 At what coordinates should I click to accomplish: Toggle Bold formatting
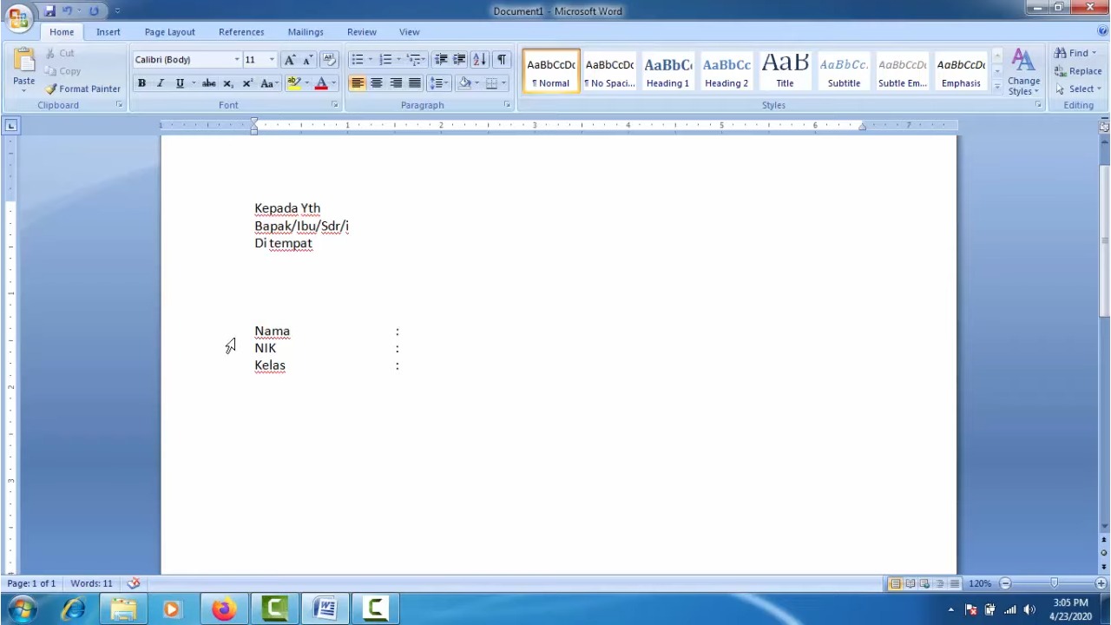pos(141,83)
